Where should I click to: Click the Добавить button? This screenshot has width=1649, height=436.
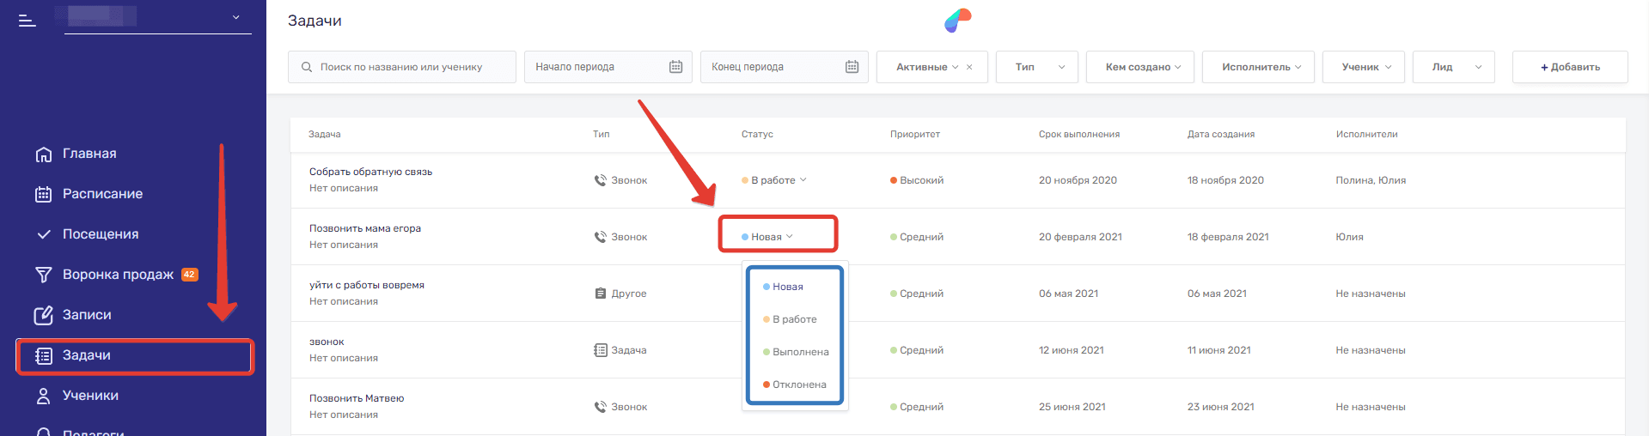(x=1569, y=67)
